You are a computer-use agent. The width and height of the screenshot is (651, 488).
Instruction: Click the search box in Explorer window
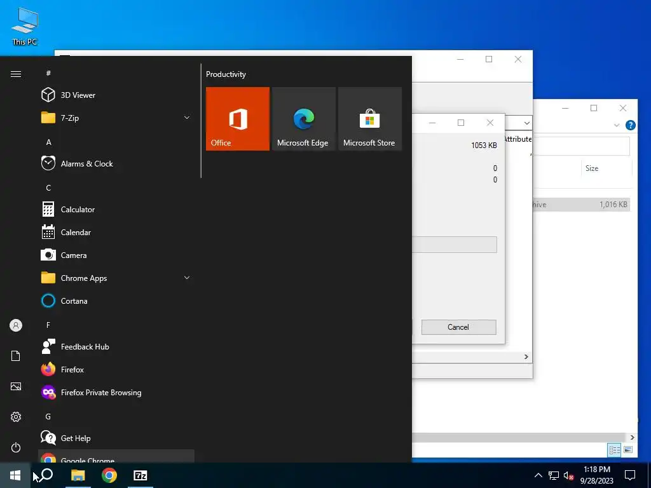[x=581, y=146]
